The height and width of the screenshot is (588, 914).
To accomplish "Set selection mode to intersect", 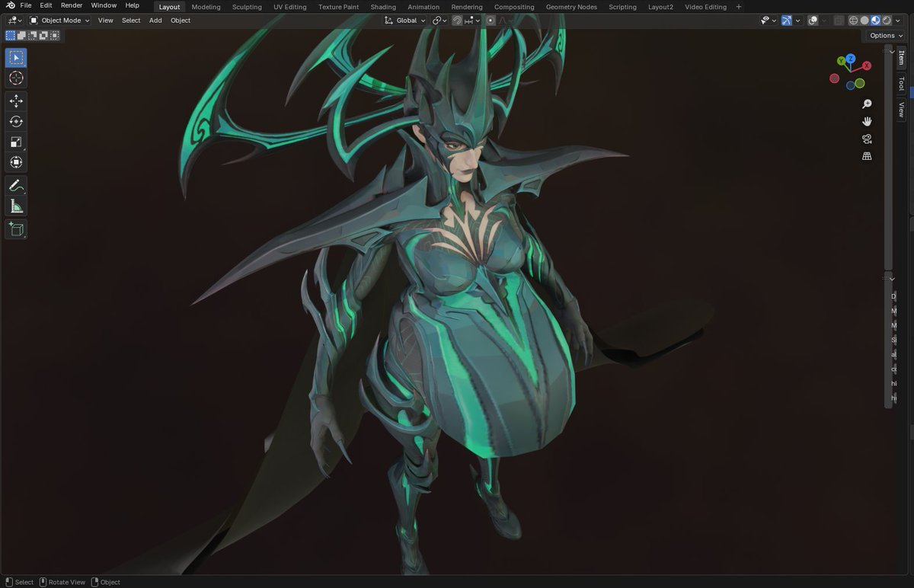I will tap(55, 35).
